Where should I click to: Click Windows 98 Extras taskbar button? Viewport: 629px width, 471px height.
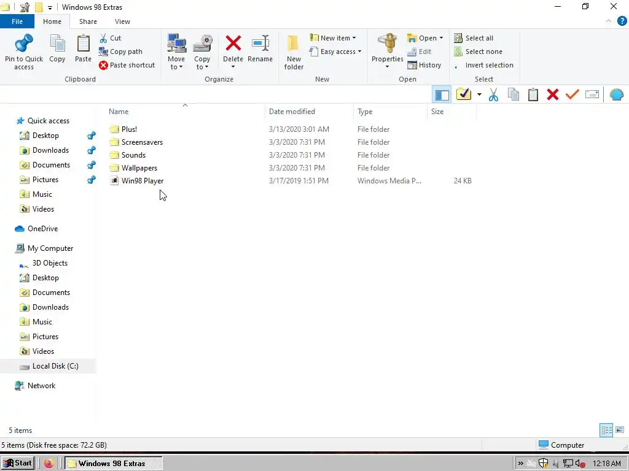tap(113, 464)
